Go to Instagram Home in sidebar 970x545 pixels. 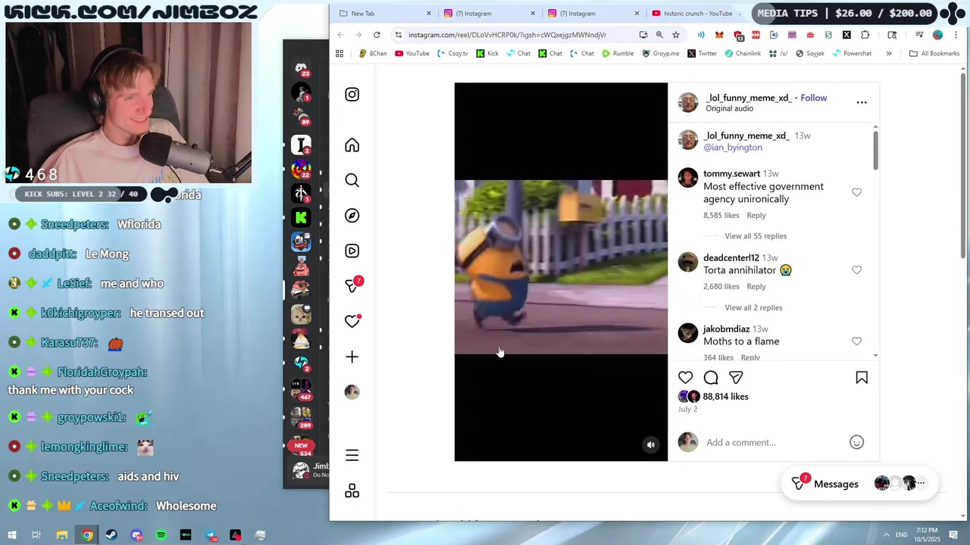(352, 145)
